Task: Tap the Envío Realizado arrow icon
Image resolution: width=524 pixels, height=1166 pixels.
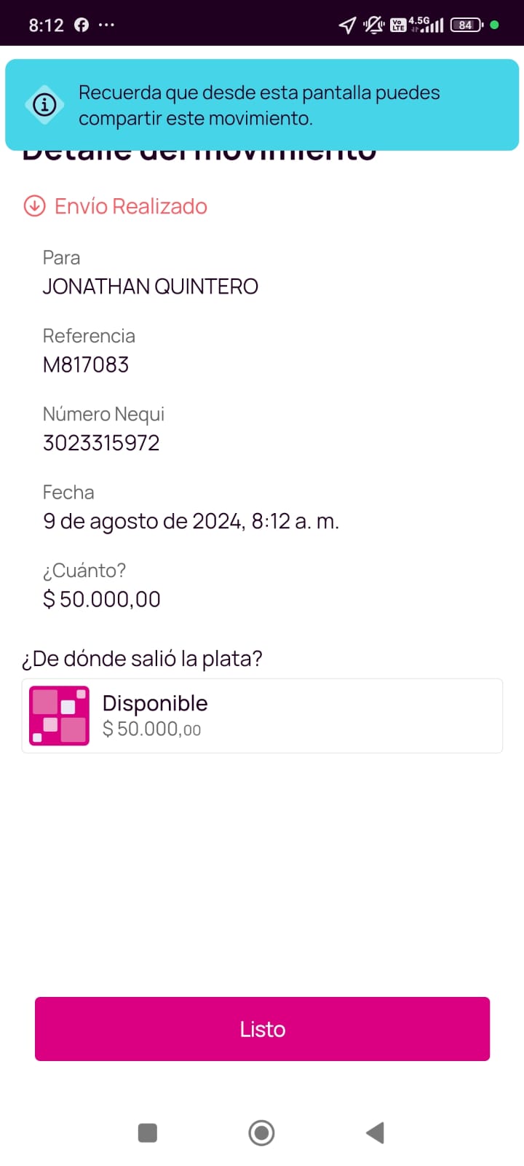Action: (x=34, y=206)
